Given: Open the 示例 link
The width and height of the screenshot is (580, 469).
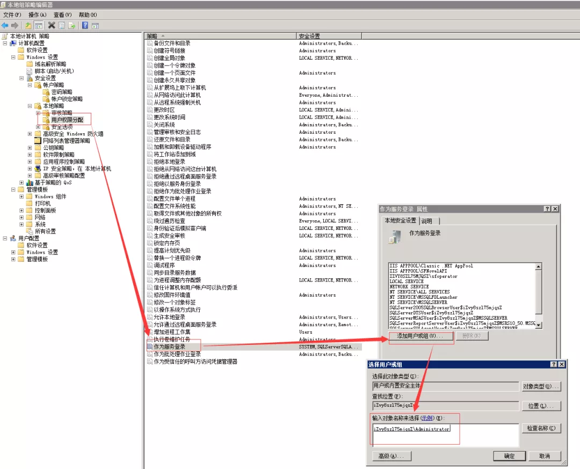Looking at the screenshot, I should coord(428,418).
